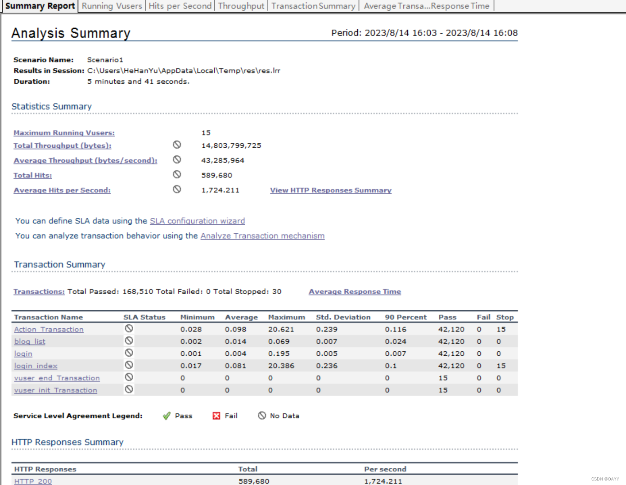Open Action_Transaction transaction link
This screenshot has height=485, width=626.
tap(49, 329)
